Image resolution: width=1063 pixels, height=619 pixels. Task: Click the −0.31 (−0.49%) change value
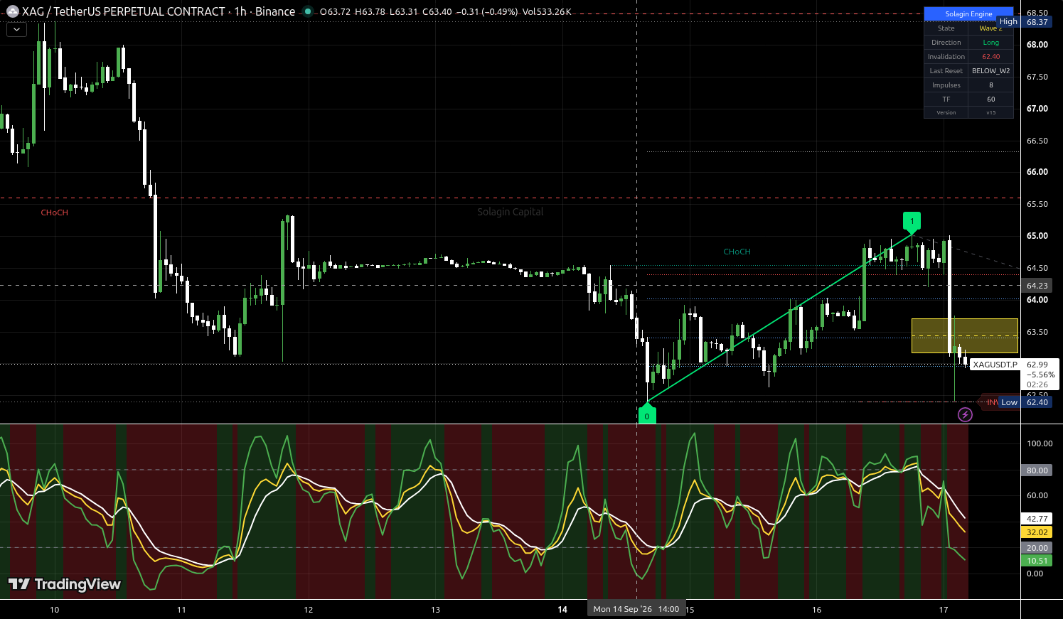[x=487, y=11]
